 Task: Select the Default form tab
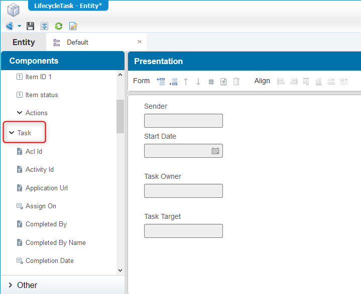(77, 42)
